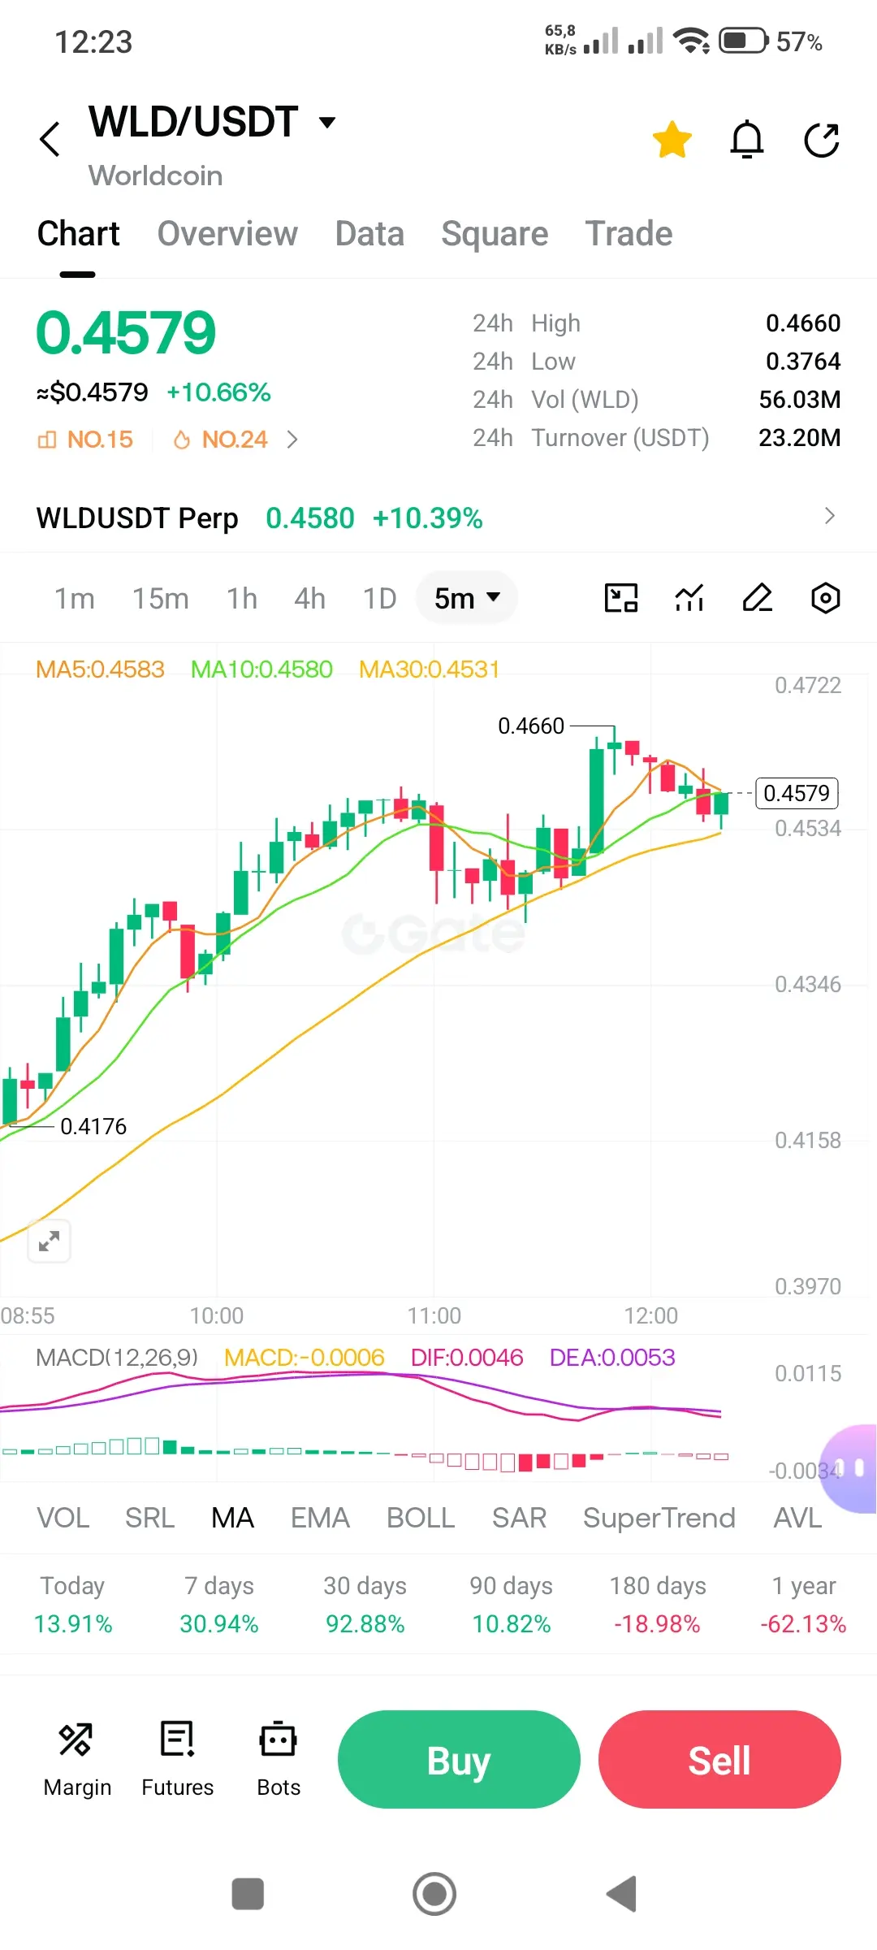The height and width of the screenshot is (1950, 877).
Task: Select the 4h timeframe
Action: pos(310,599)
